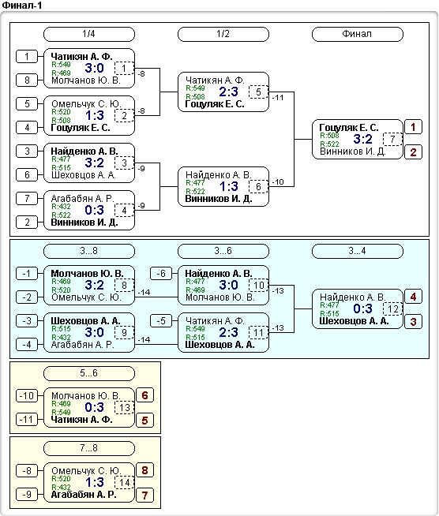Click fourth place badge for Найденко

(413, 297)
